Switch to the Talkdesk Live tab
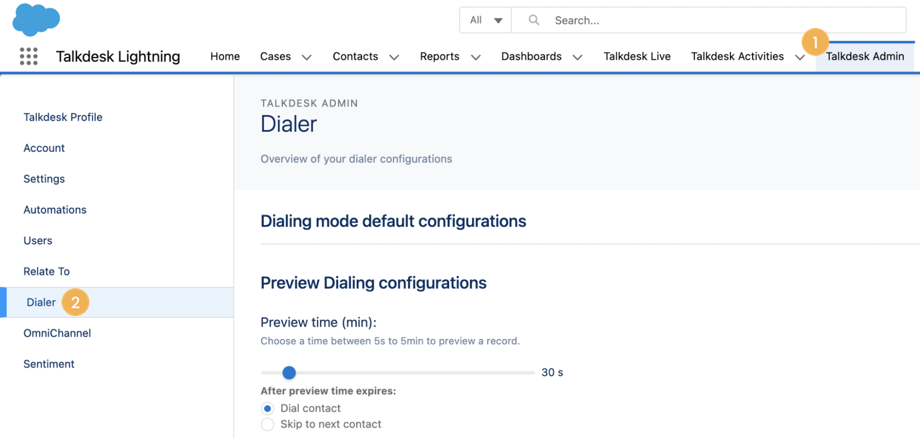 [x=637, y=56]
